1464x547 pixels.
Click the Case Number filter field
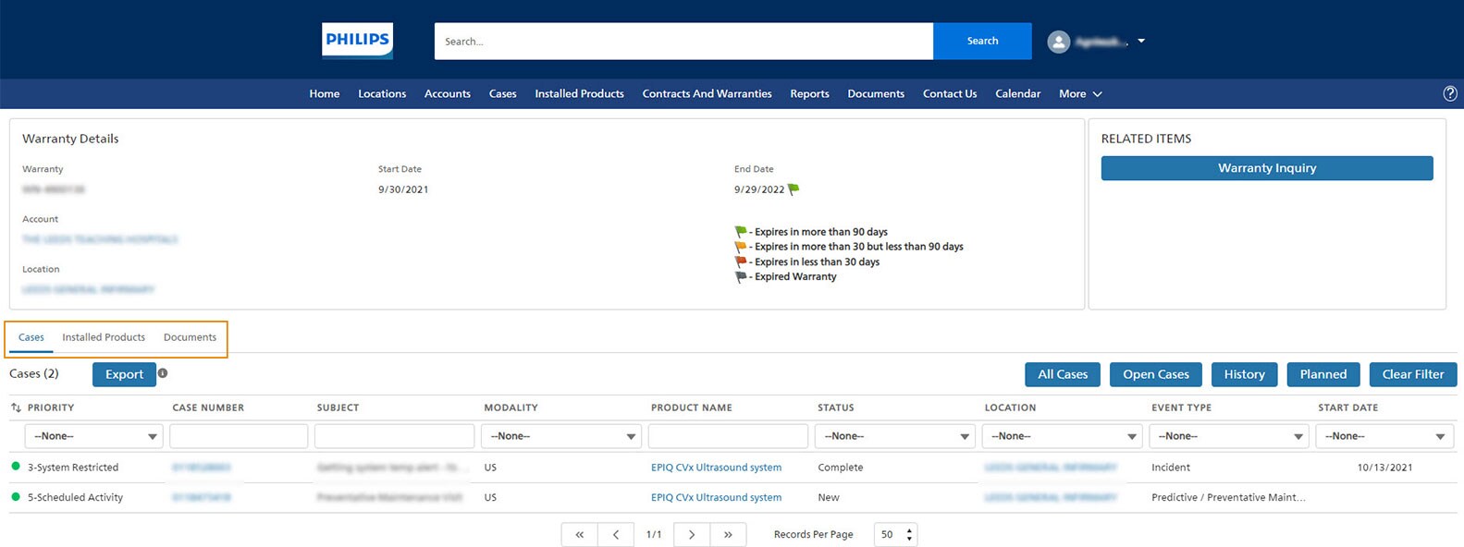(239, 436)
